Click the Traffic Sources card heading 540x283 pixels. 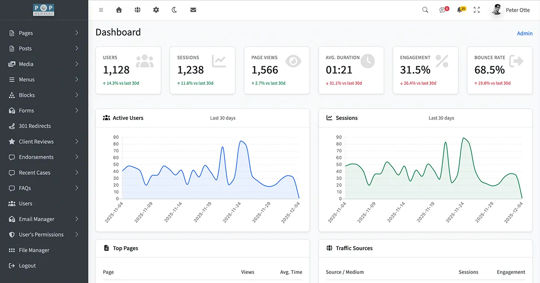(354, 248)
